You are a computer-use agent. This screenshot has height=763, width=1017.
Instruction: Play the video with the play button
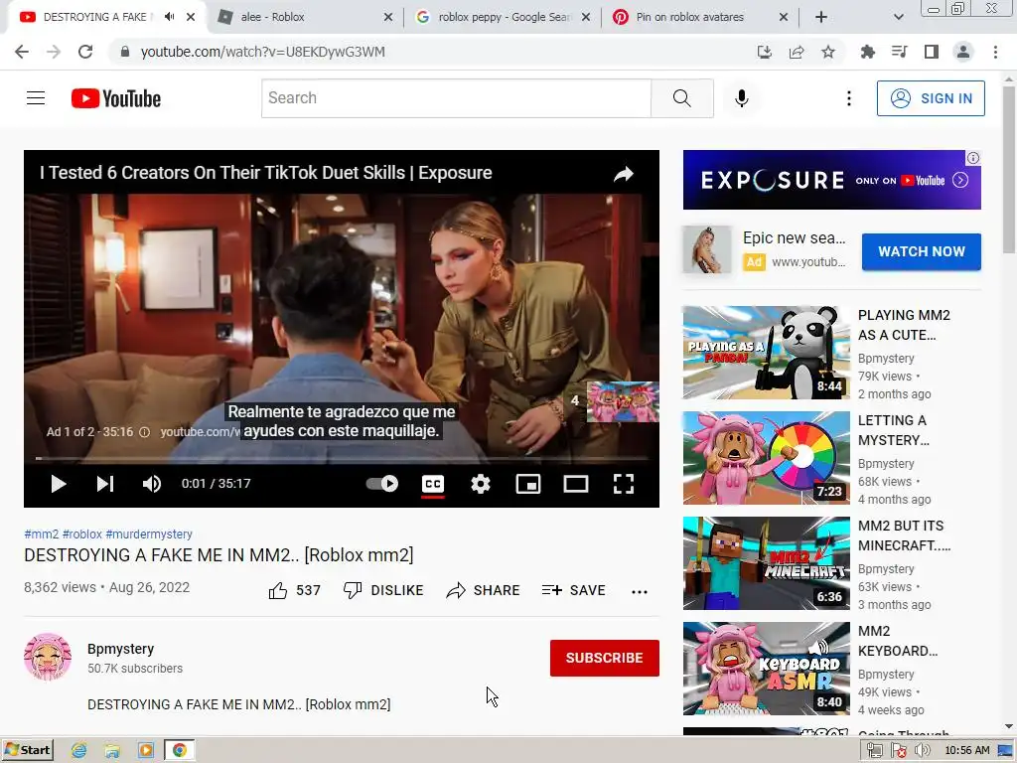[59, 484]
